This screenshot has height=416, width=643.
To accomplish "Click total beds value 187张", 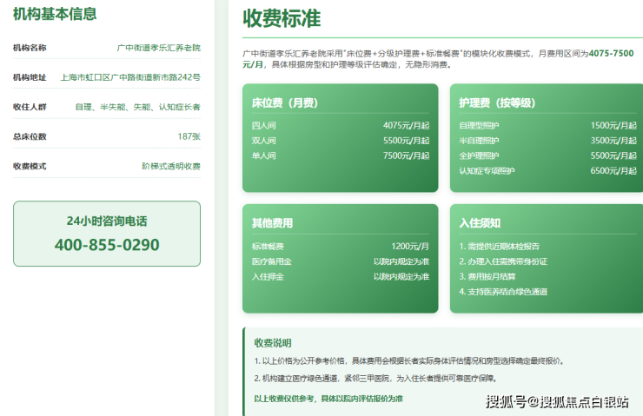I will (x=189, y=136).
